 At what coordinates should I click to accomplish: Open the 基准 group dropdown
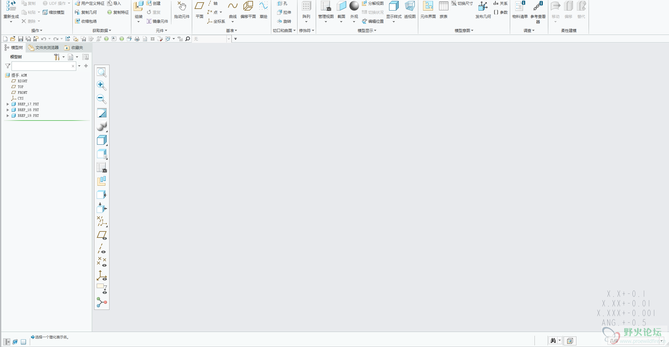(x=231, y=30)
